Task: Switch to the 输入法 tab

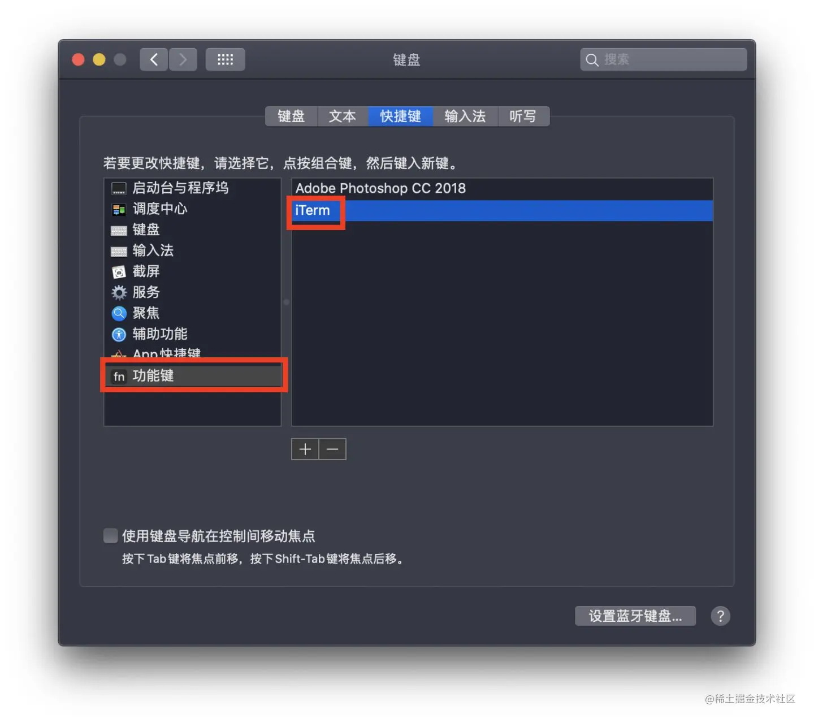Action: 465,116
